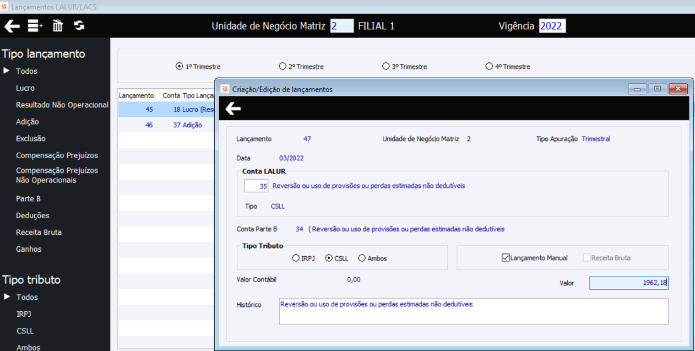Click the Vigência year input field

pyautogui.click(x=552, y=26)
